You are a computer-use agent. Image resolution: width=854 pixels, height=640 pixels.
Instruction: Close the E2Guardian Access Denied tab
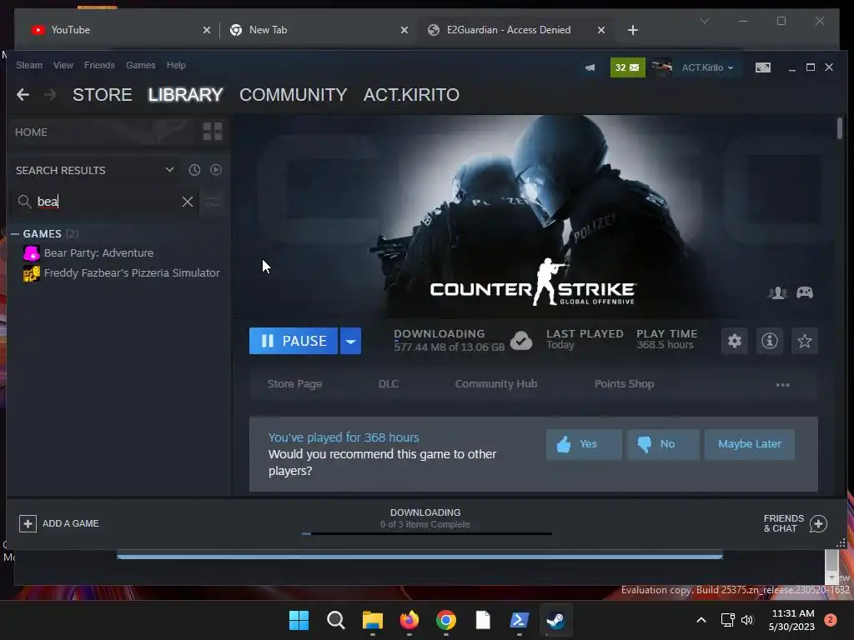coord(600,30)
